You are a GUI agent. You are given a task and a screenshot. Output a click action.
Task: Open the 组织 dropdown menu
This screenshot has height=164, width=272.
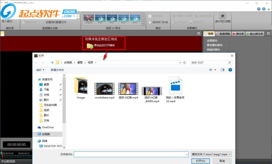[40, 70]
